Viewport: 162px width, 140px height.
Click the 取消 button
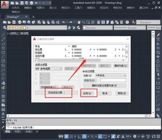105,93
